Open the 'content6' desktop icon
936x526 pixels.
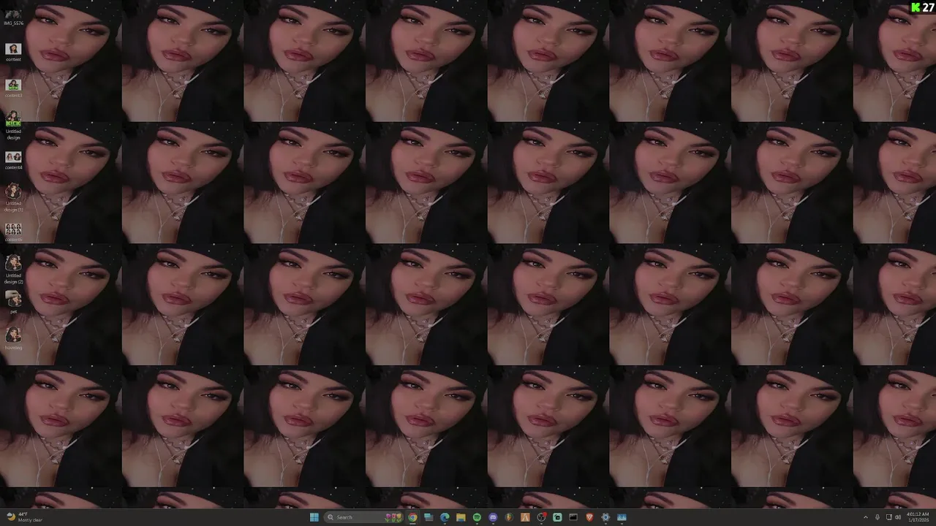click(x=13, y=233)
